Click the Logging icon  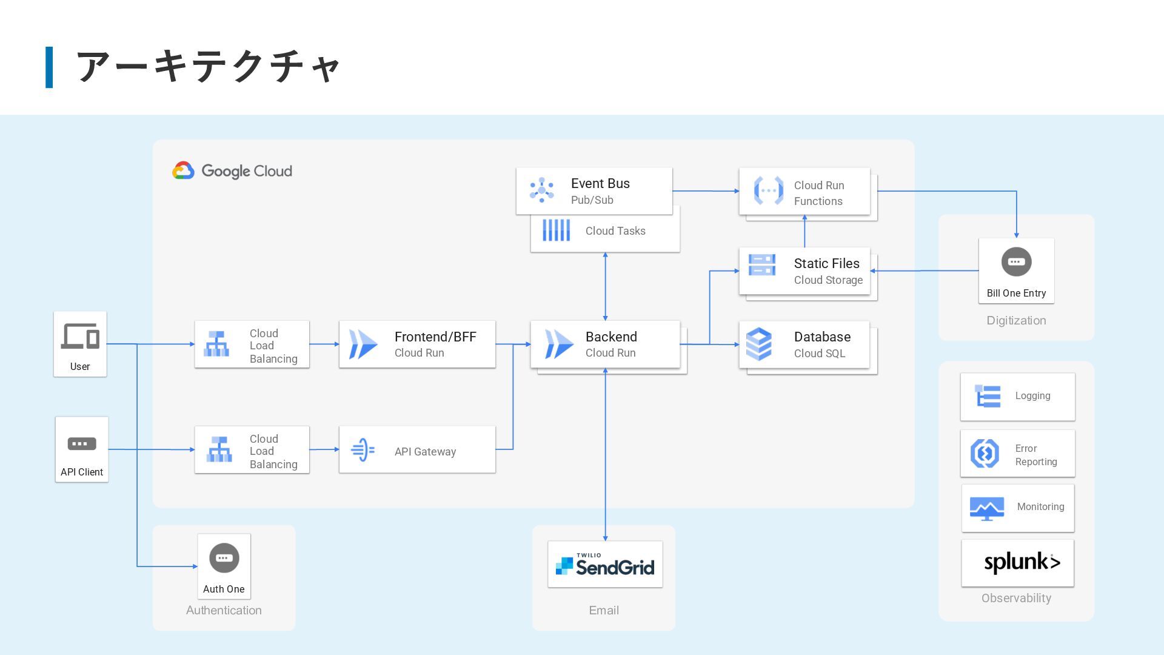[x=988, y=396]
